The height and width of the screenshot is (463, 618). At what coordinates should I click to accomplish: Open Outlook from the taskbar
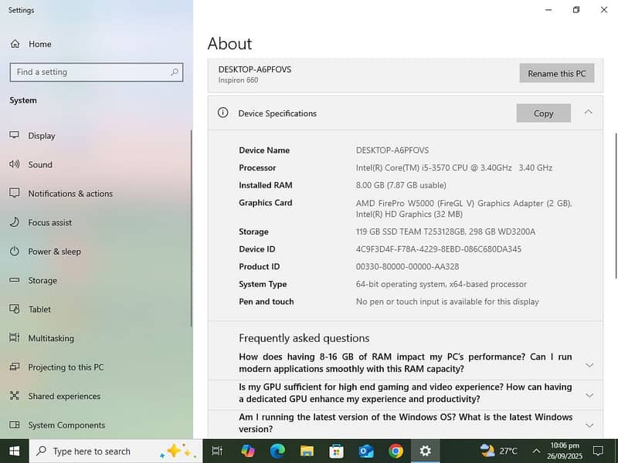[x=366, y=451]
